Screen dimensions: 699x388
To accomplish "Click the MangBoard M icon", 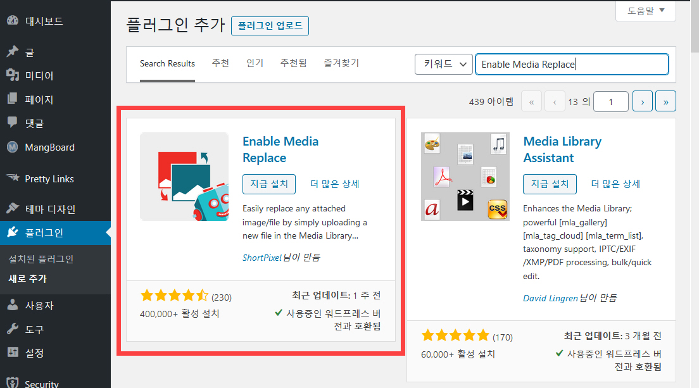I will tap(13, 147).
